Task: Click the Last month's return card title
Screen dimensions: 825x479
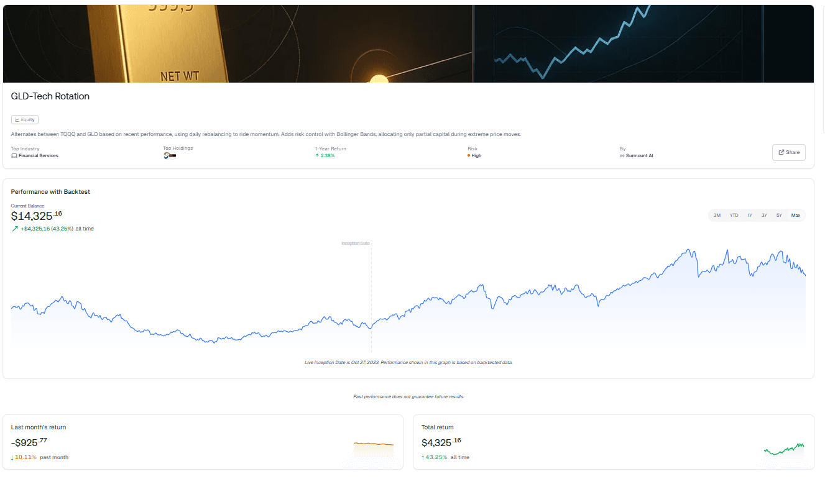Action: (x=39, y=427)
